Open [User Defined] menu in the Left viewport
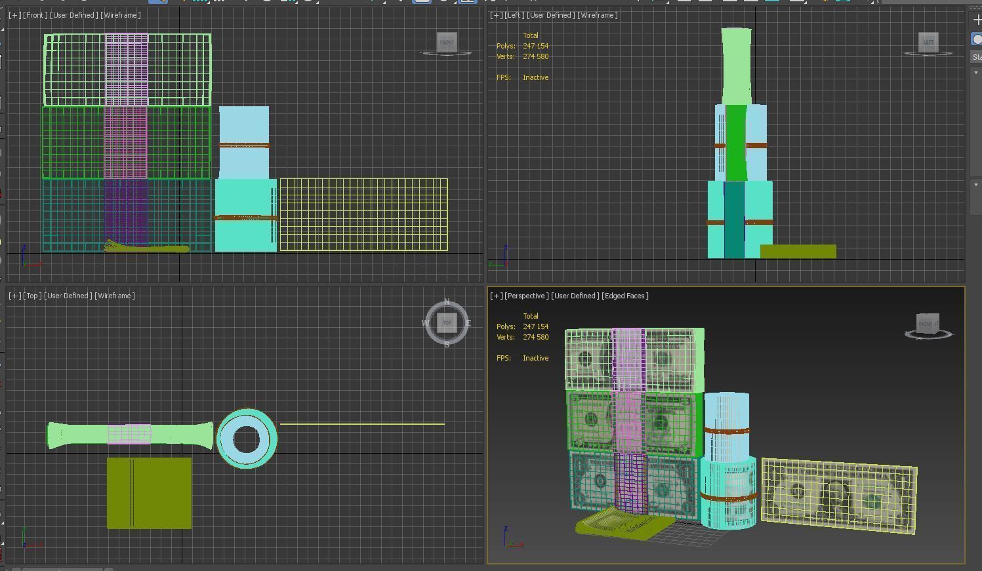982x571 pixels. click(551, 15)
